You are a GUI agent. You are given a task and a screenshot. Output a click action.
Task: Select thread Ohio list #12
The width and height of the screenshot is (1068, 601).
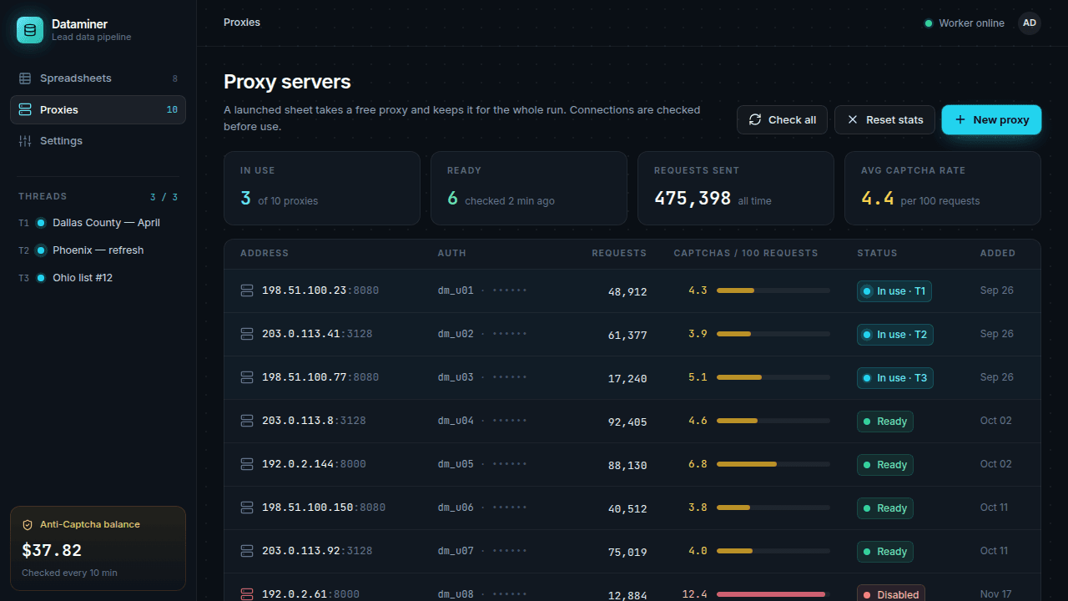[98, 278]
